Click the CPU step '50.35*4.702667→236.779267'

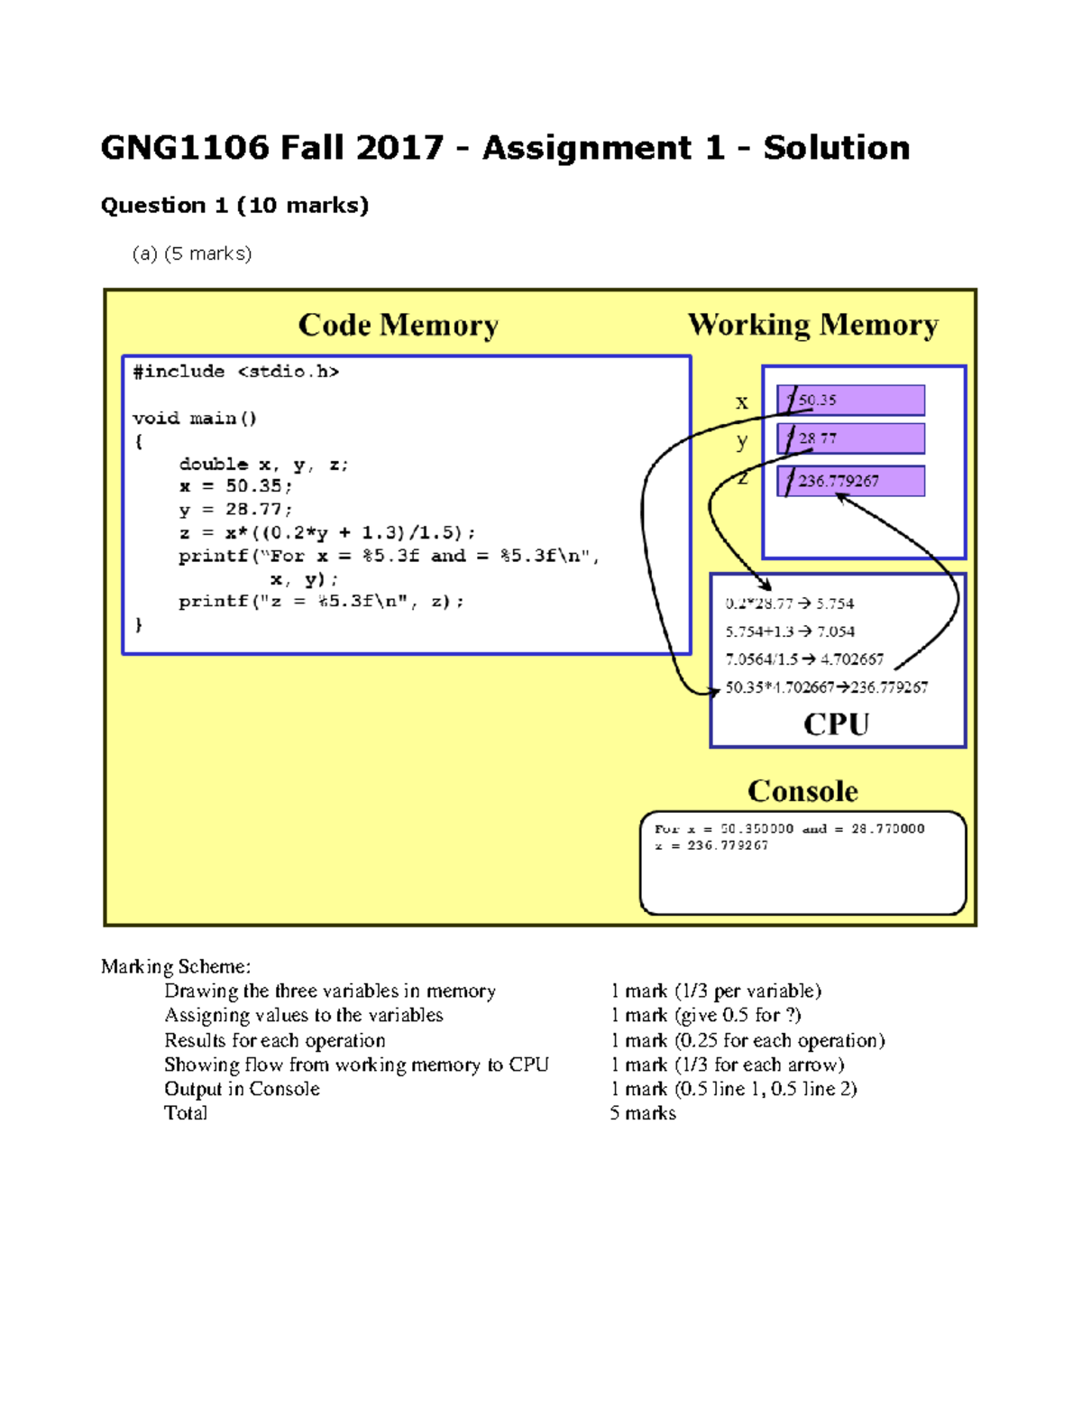pyautogui.click(x=826, y=687)
